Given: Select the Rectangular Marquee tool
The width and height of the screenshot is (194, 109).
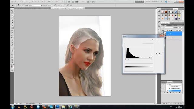Looking at the screenshot, I should click(12, 13).
